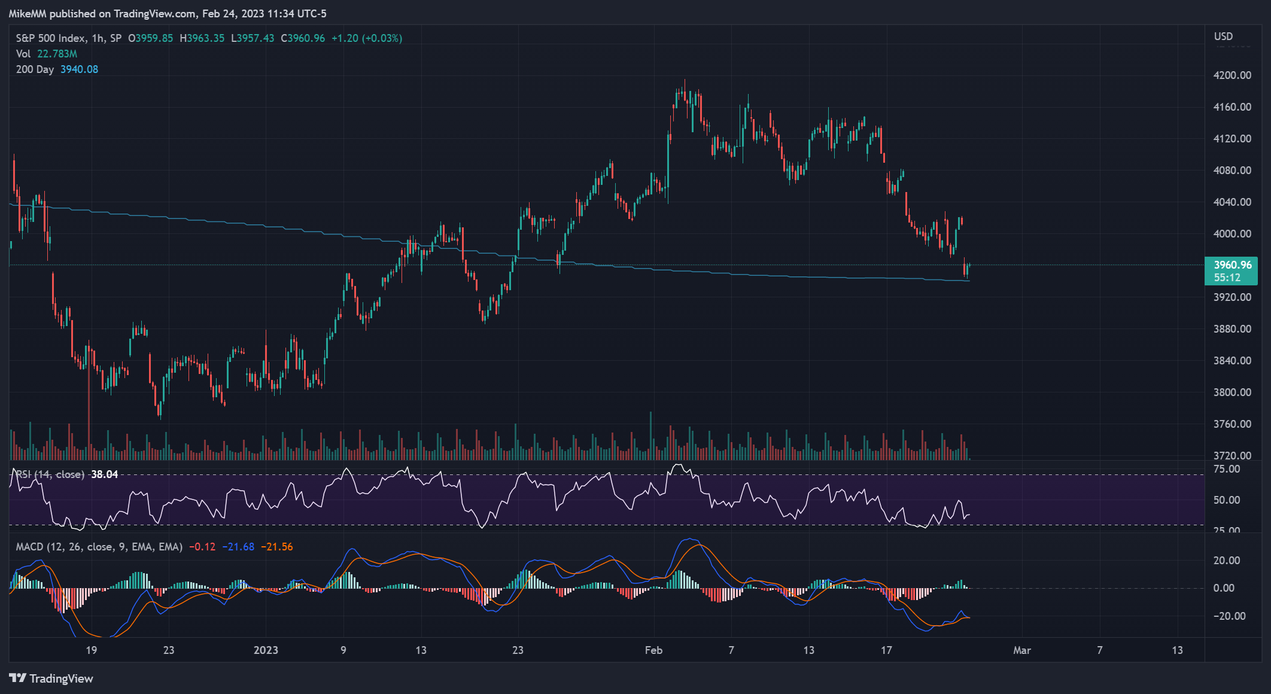1271x694 pixels.
Task: Click the 3840.00 price axis label
Action: click(x=1232, y=361)
